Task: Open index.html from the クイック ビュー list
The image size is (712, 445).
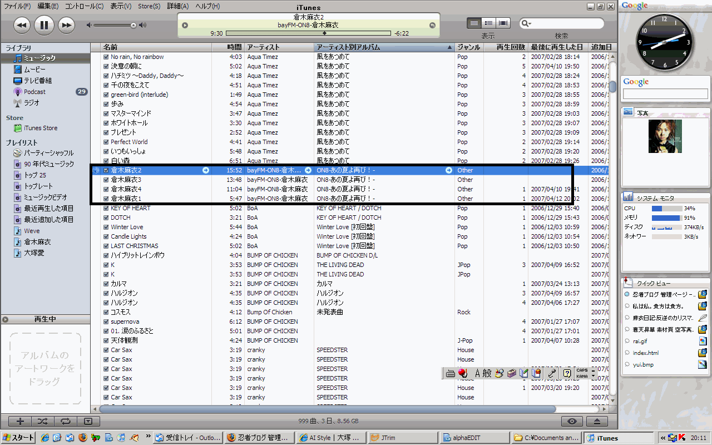Action: click(646, 353)
